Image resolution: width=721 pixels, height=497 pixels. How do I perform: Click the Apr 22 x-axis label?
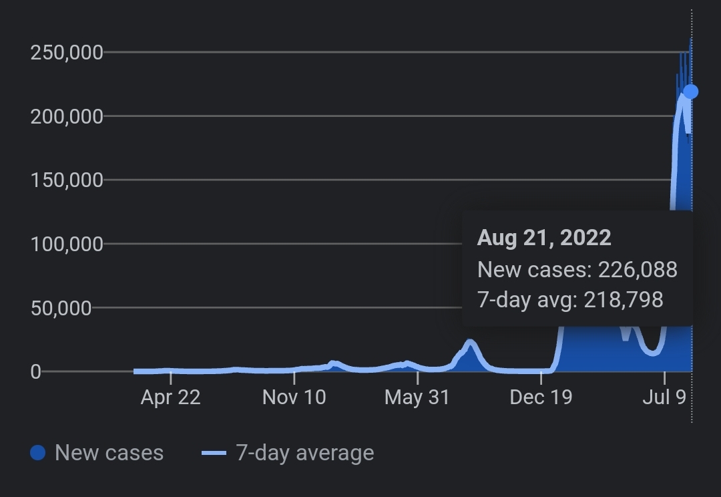click(170, 397)
